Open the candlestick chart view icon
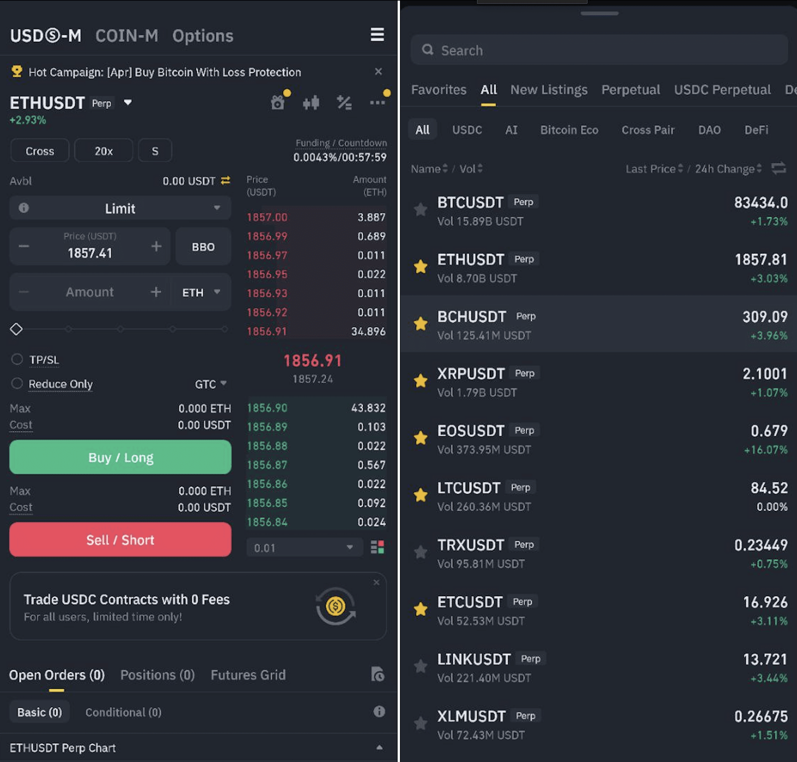Screen dimensions: 797x762 click(x=310, y=101)
